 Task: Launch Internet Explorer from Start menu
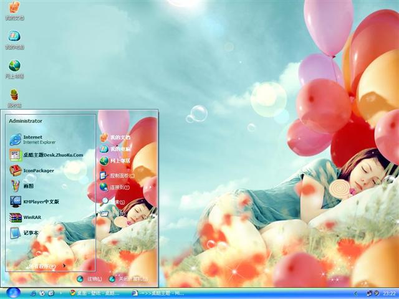click(32, 140)
